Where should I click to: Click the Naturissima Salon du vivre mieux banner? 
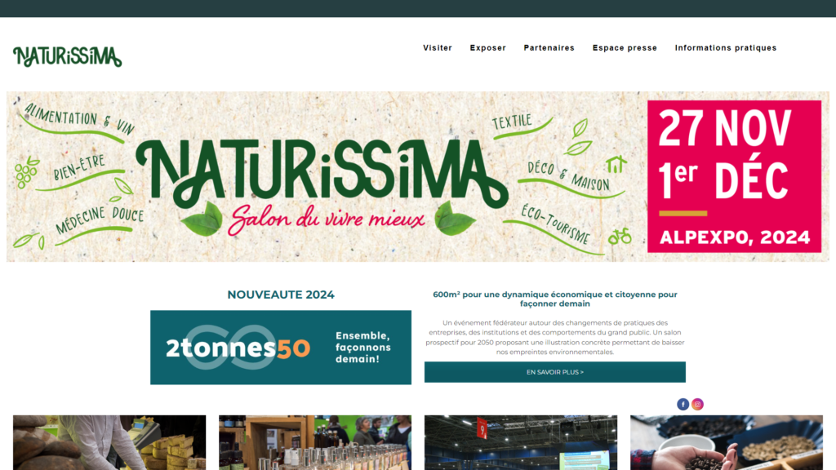coord(418,176)
